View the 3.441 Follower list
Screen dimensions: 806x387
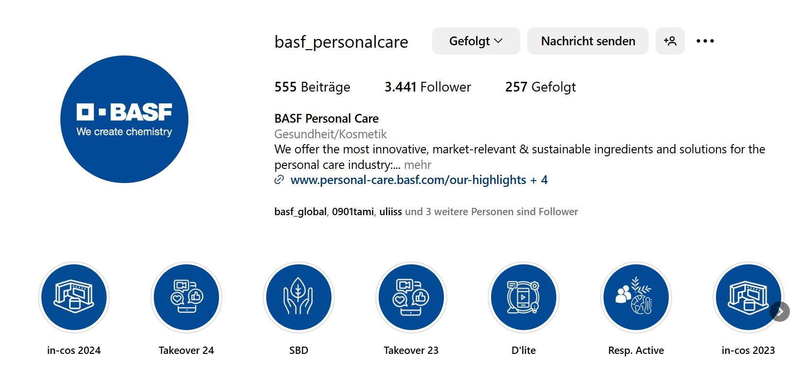pyautogui.click(x=428, y=87)
